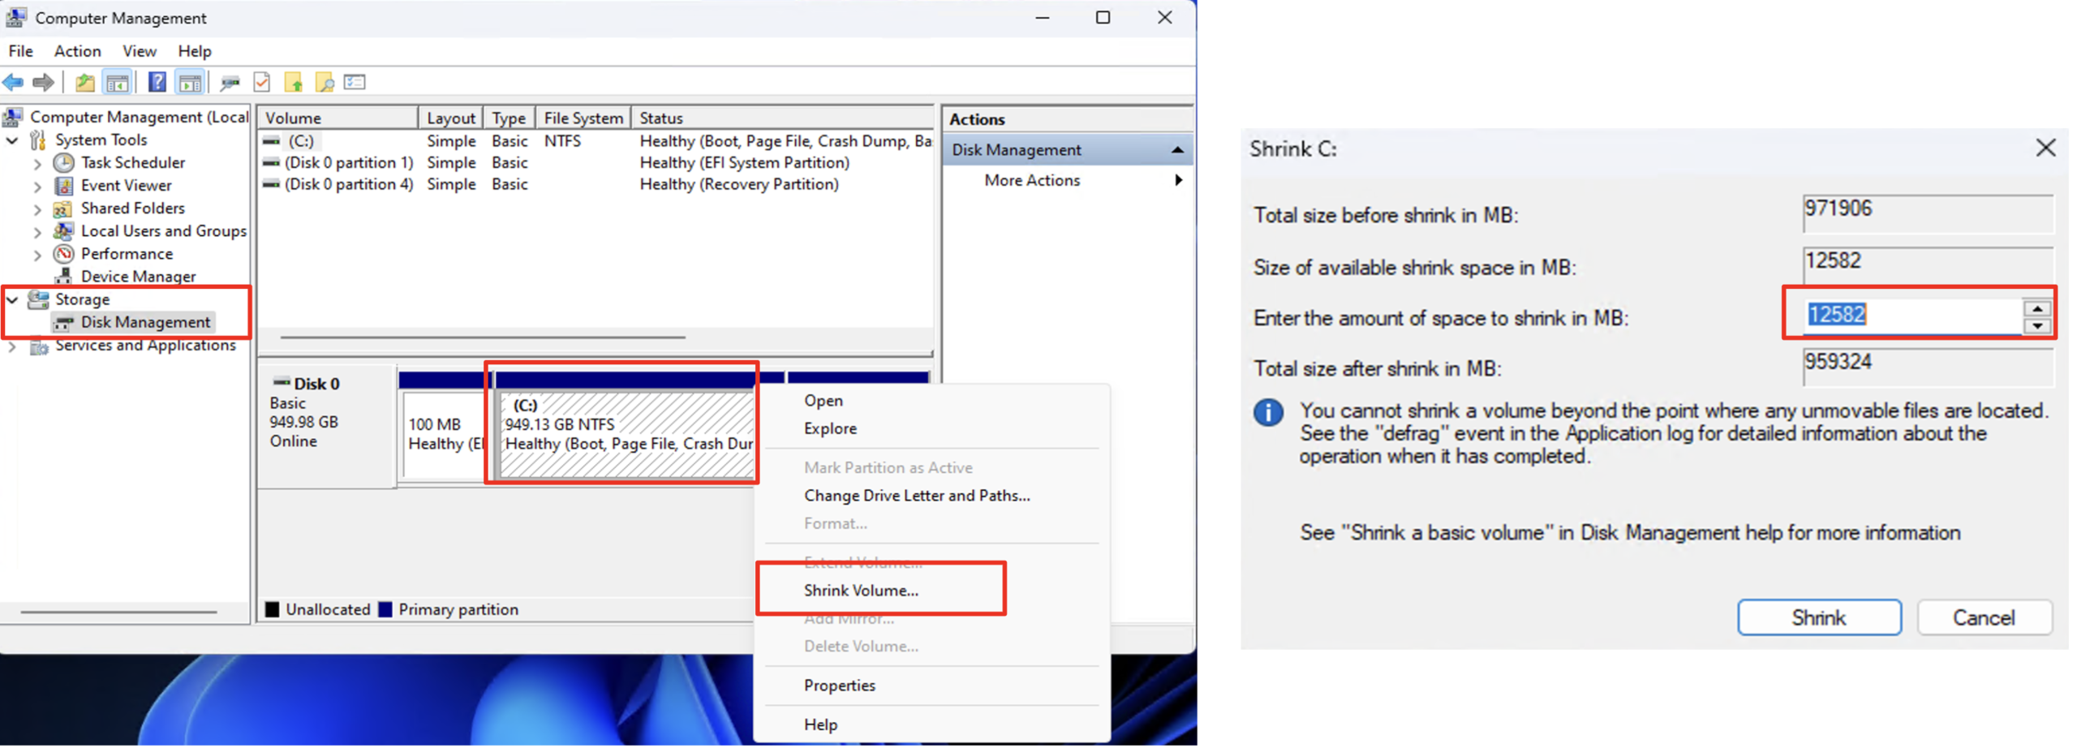Expand the More Actions submenu arrow

[x=1177, y=180]
